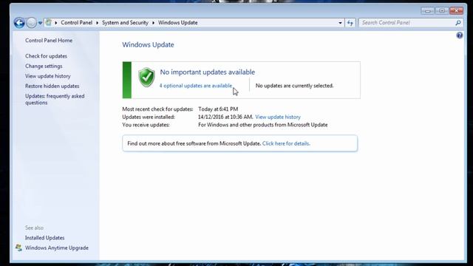Screen dimensions: 473x266
Task: Open Updates: frequently asked questions
Action: (55, 99)
